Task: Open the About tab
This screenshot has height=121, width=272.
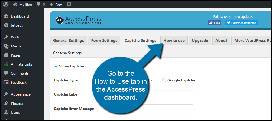Action: tap(221, 40)
